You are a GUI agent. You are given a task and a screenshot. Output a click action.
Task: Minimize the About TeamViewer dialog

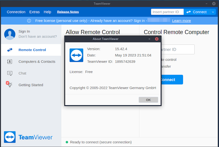tap(149, 39)
